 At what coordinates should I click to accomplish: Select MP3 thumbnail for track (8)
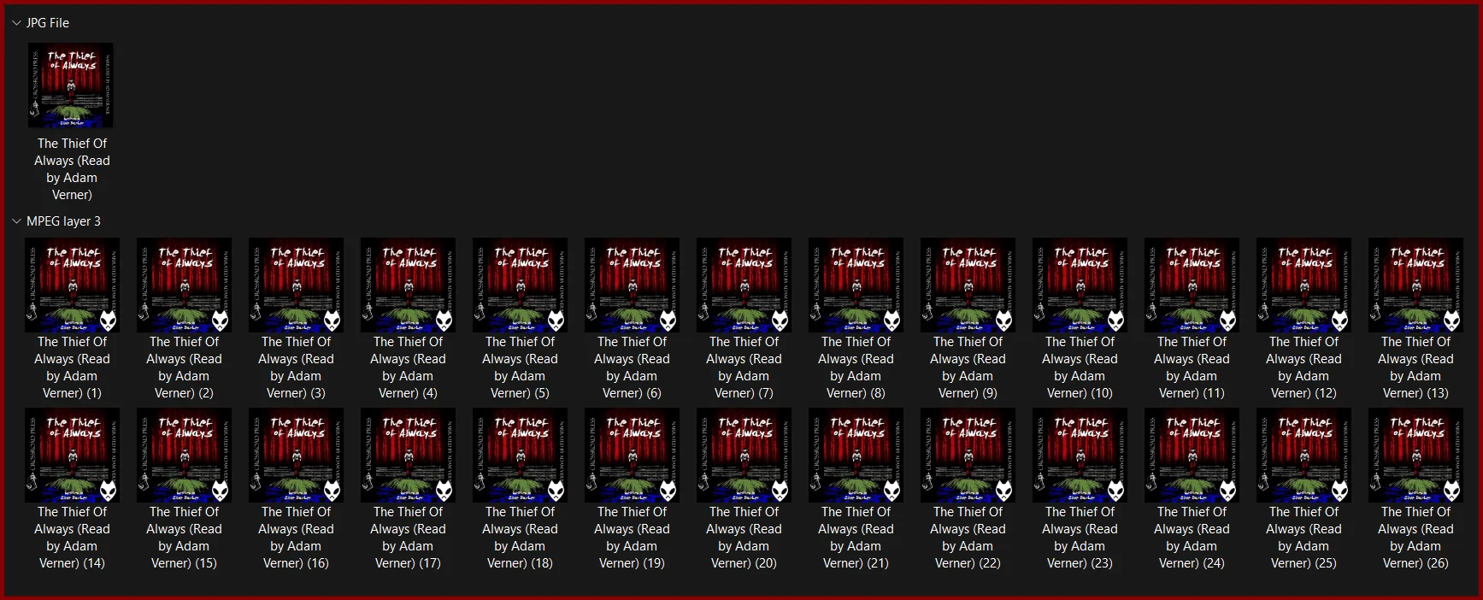coord(856,285)
